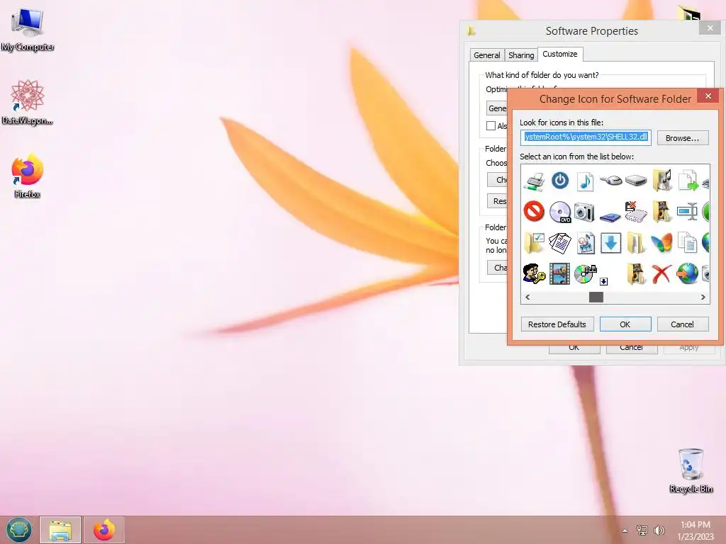726x544 pixels.
Task: Select the folder with checkbox icon
Action: click(534, 242)
